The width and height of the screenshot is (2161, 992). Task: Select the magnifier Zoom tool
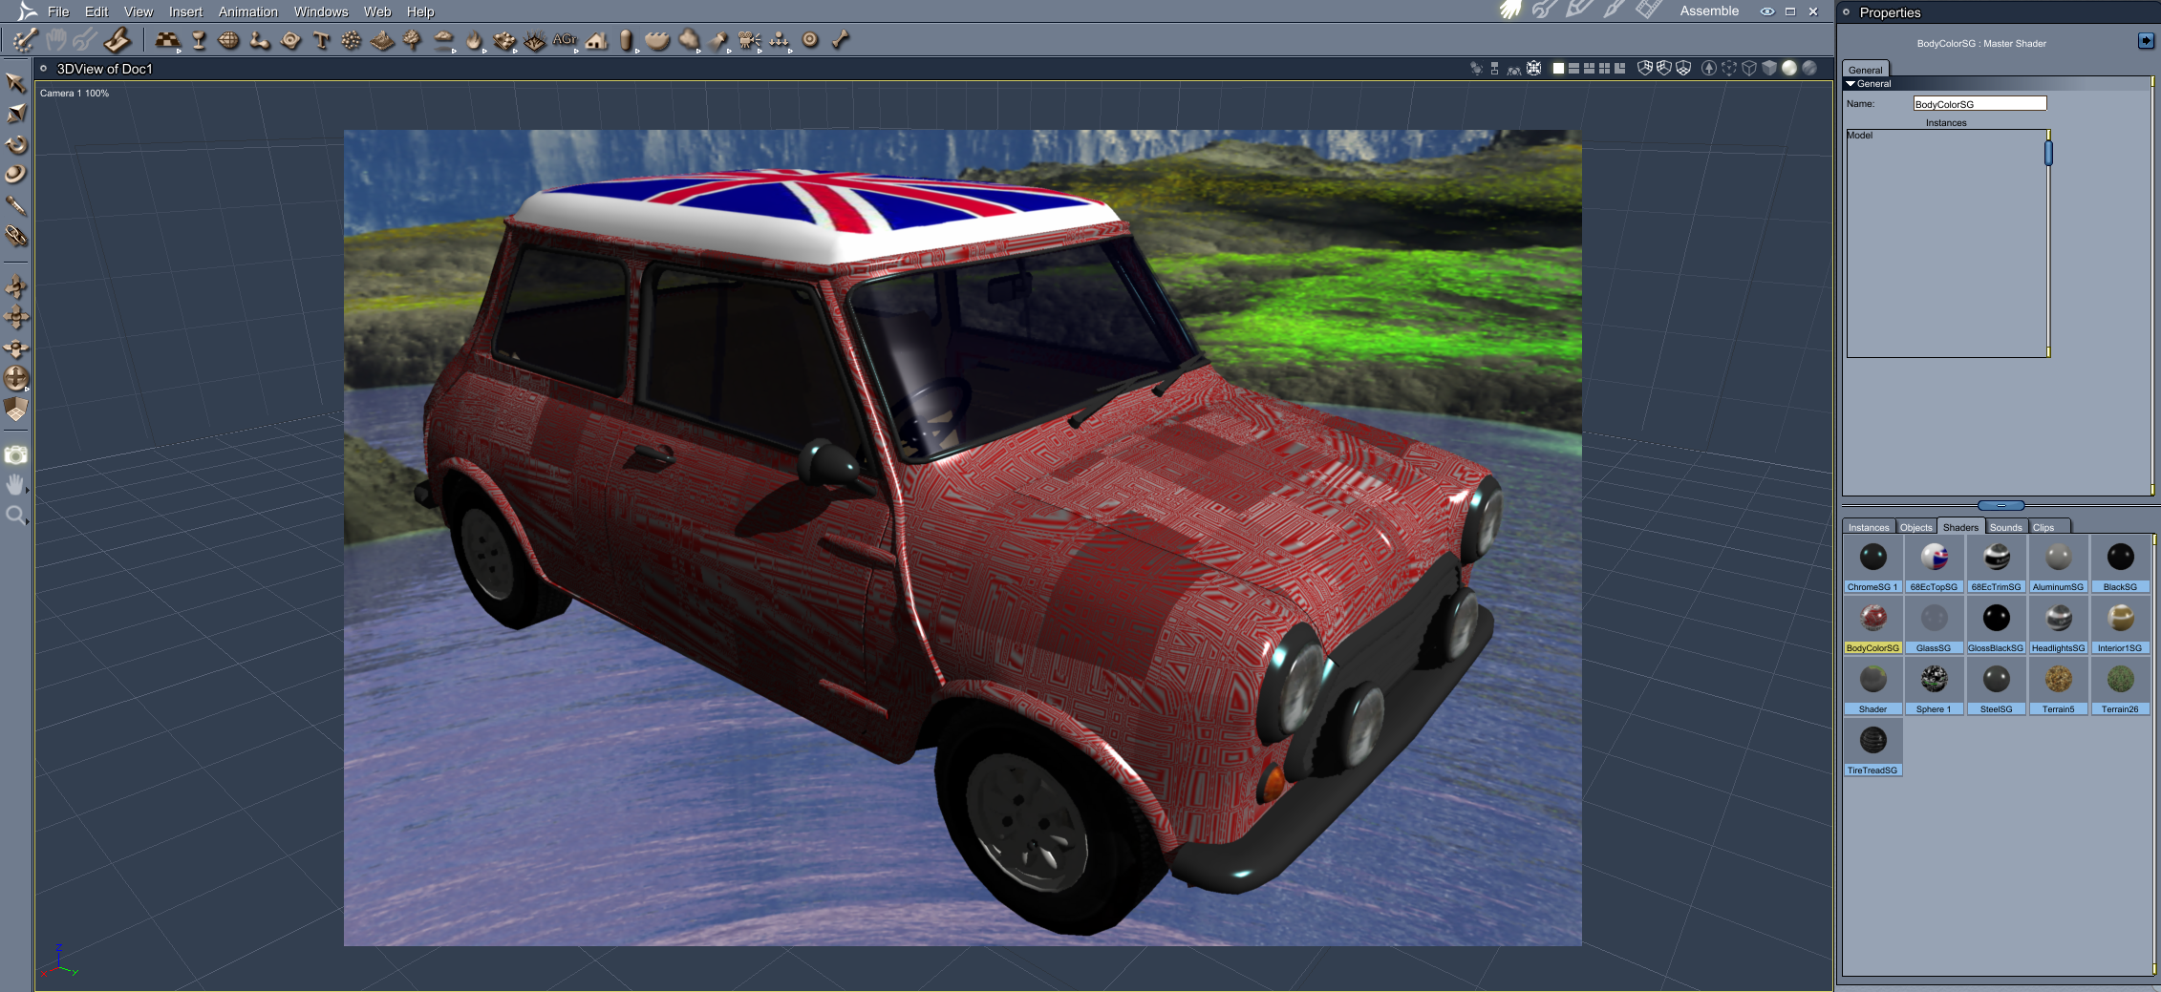(15, 516)
